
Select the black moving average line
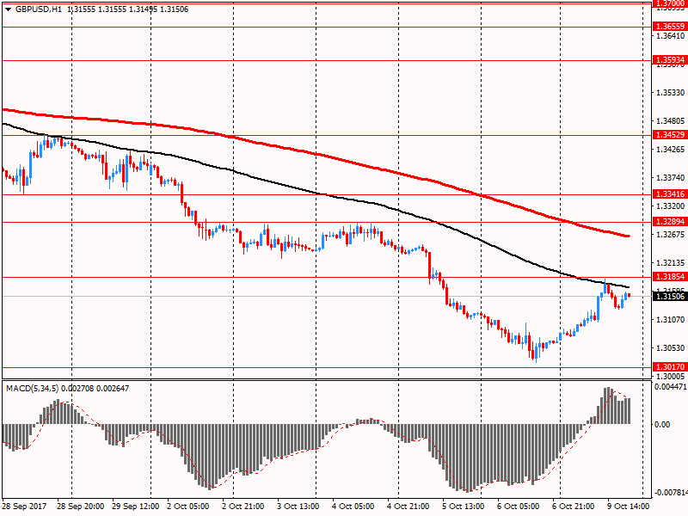[x=316, y=193]
